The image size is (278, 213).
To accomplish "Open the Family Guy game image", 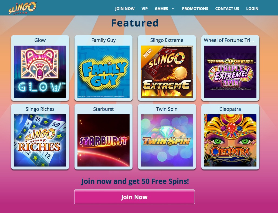I will [x=104, y=72].
